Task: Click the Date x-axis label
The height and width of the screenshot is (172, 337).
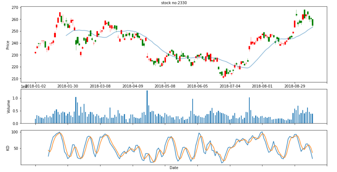Action: [x=174, y=167]
